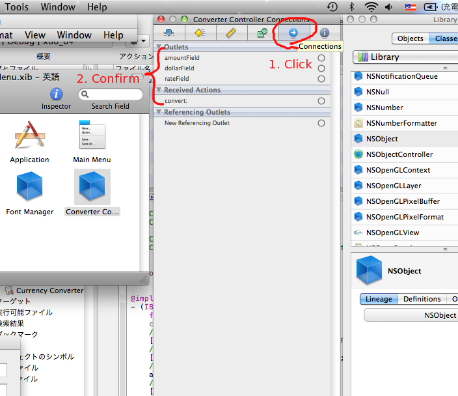
Task: Select NSNotificationQueue in the Library list
Action: 405,76
